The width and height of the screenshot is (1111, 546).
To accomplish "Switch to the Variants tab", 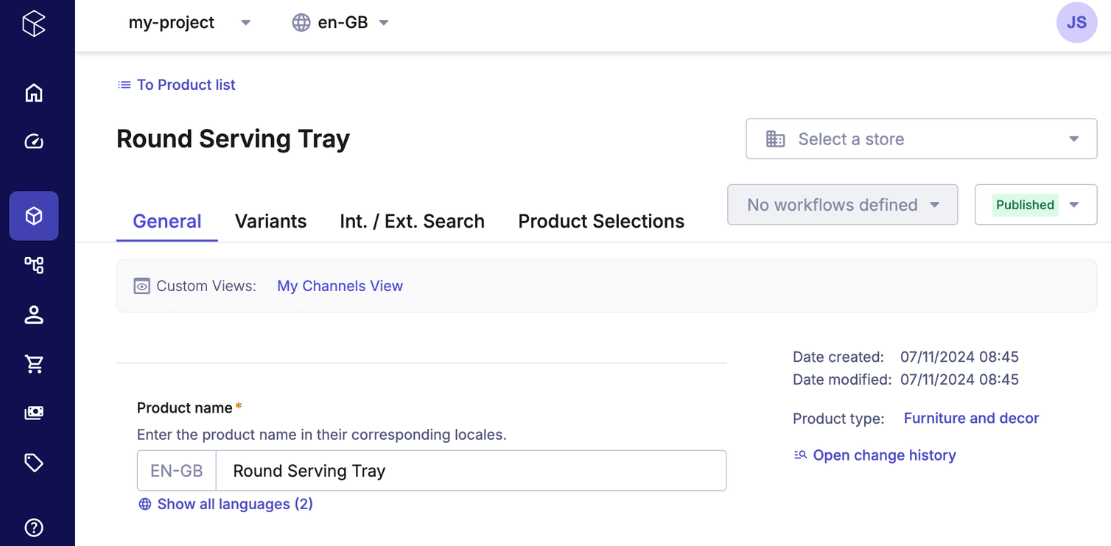I will click(x=270, y=221).
